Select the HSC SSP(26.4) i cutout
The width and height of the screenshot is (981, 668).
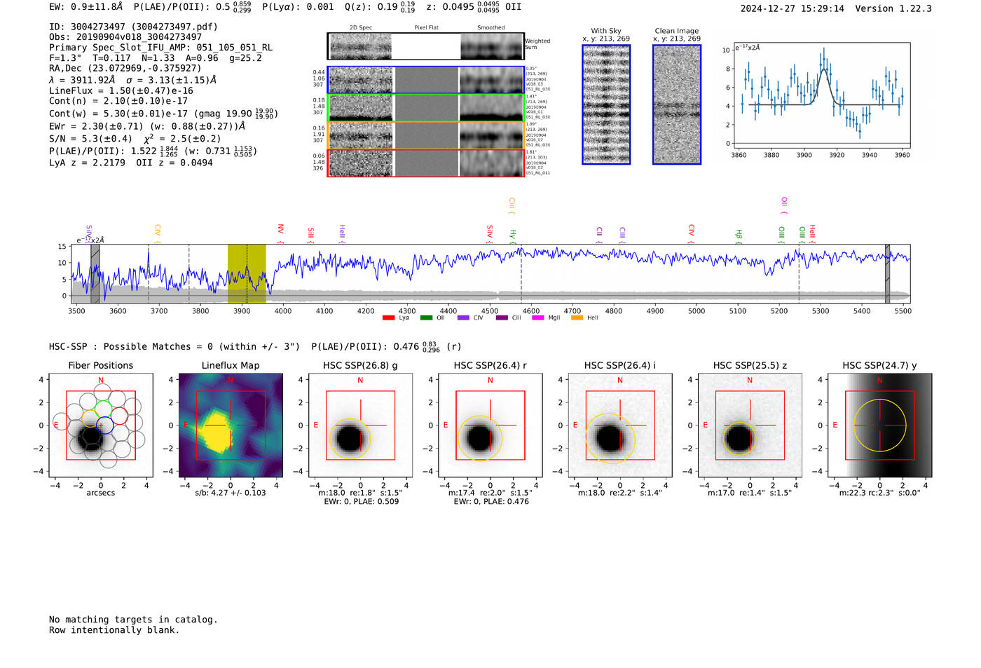tap(620, 425)
